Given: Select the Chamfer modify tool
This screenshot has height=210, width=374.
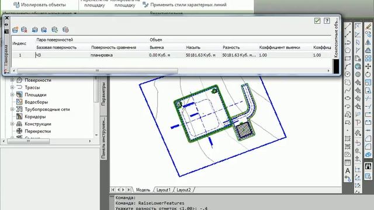Looking at the screenshot, I should tap(368, 139).
